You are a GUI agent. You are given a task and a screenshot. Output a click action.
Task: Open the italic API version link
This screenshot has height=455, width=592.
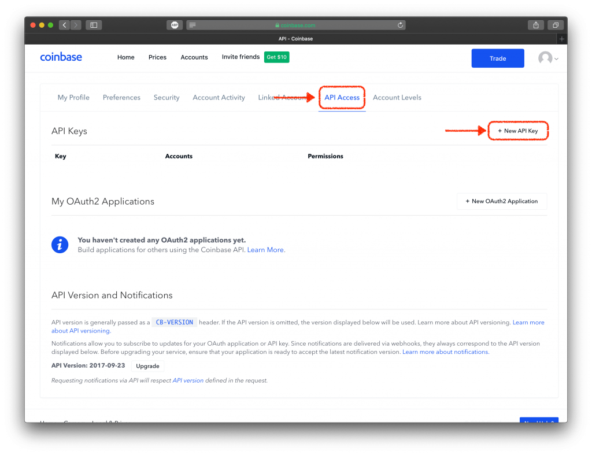pos(188,380)
